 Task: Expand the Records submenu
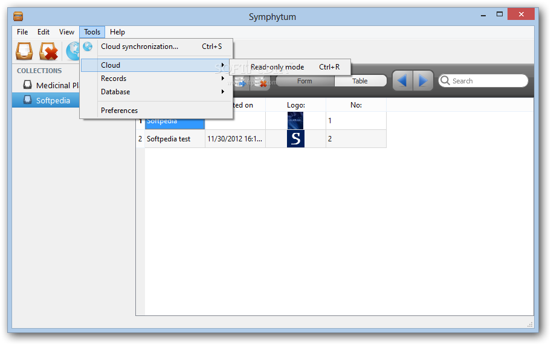click(x=156, y=79)
